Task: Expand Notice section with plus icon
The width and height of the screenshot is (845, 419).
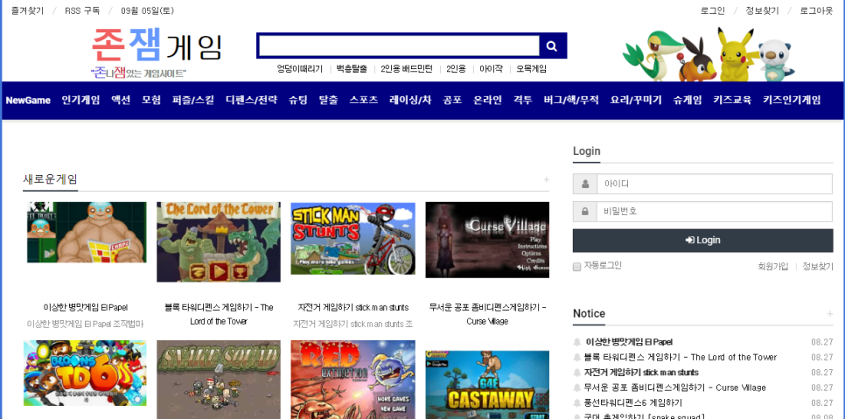Action: tap(829, 314)
